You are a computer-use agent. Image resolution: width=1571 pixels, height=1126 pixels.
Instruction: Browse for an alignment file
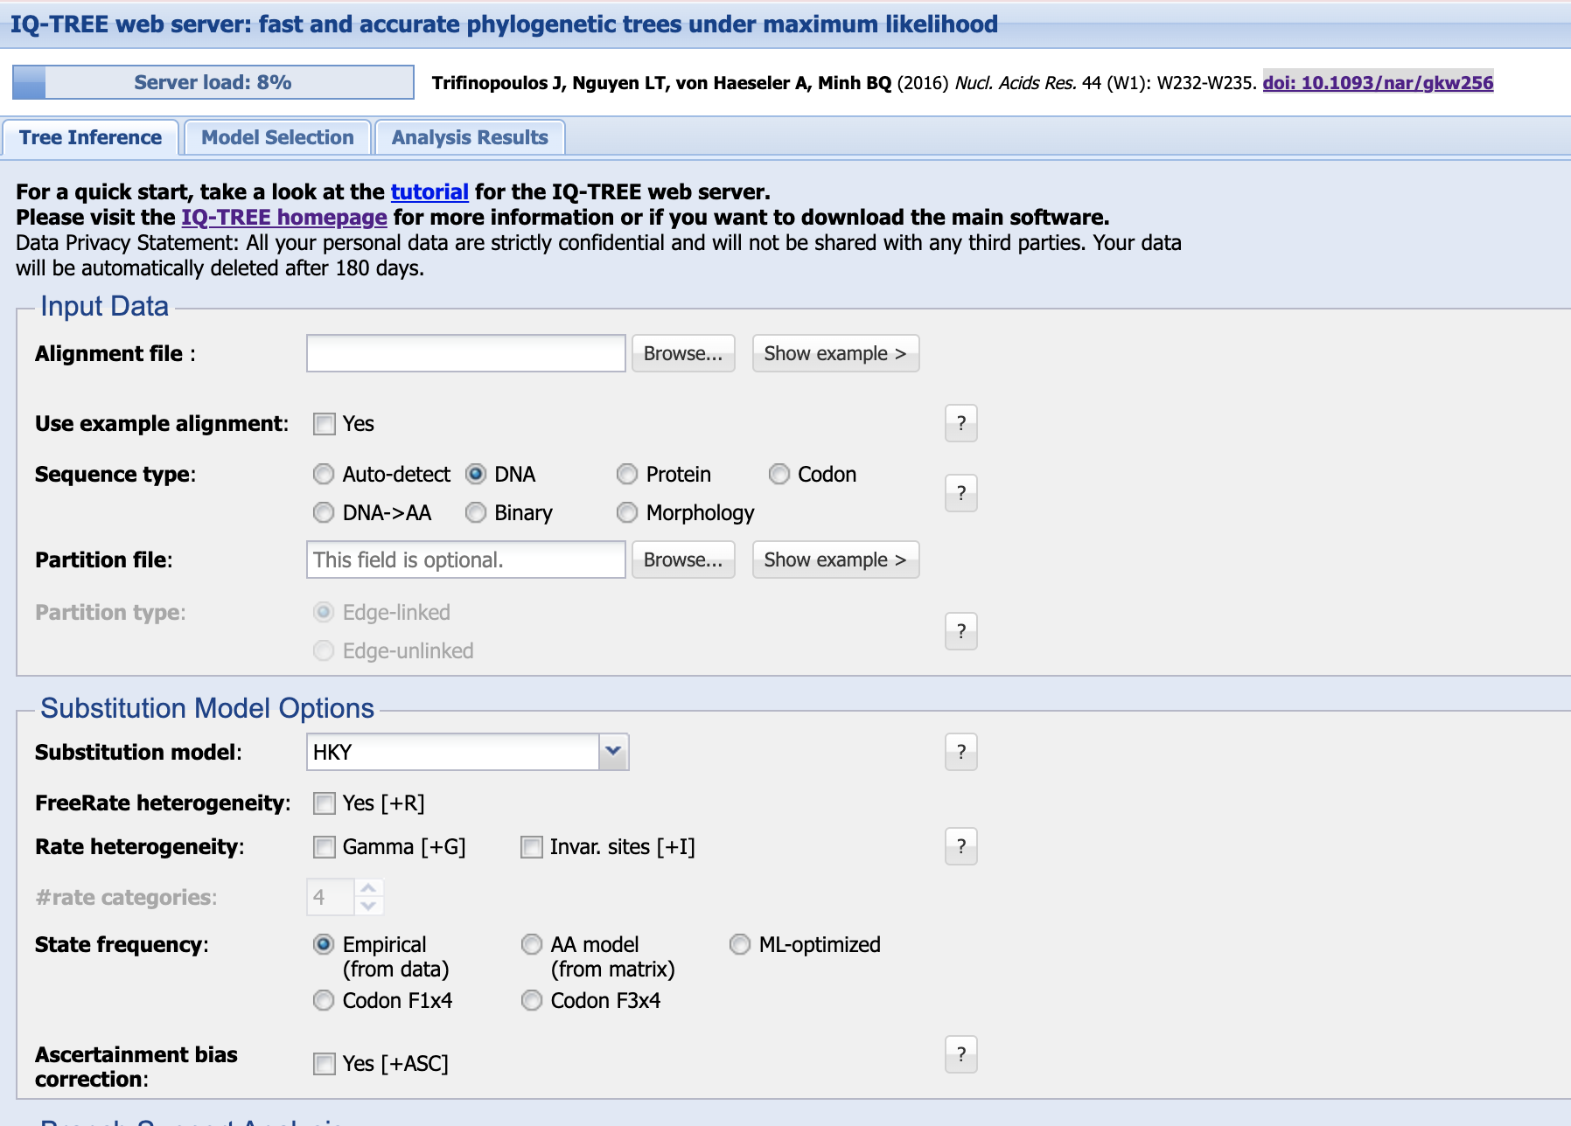click(x=683, y=353)
